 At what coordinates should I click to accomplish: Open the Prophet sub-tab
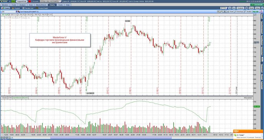click(x=16, y=8)
